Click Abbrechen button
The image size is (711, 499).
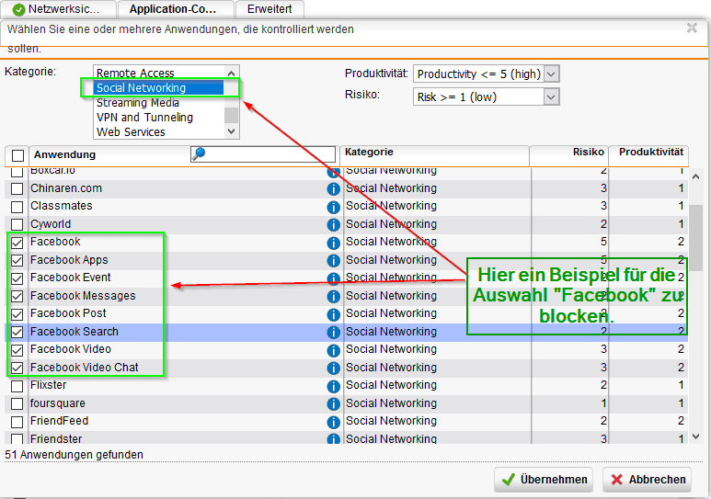coord(647,480)
